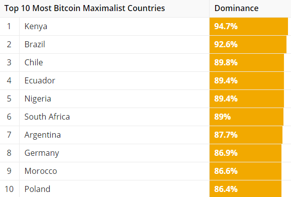The height and width of the screenshot is (197, 291).
Task: Click the 87.7% dominance bar
Action: pyautogui.click(x=246, y=135)
